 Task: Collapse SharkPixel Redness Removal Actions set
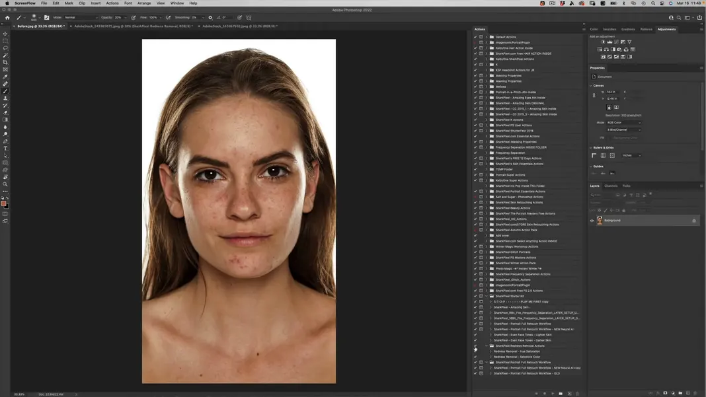pyautogui.click(x=487, y=345)
